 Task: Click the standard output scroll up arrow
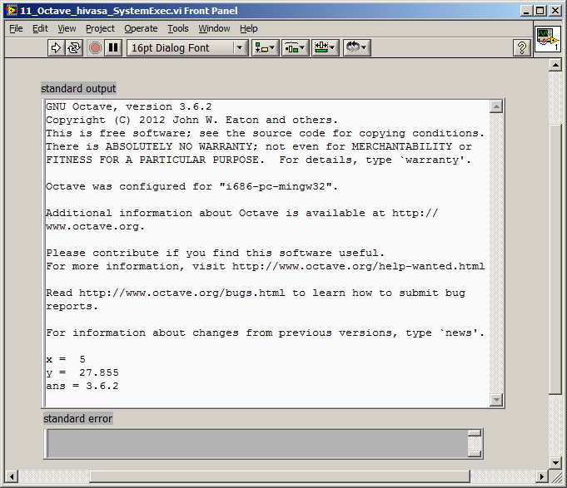496,106
